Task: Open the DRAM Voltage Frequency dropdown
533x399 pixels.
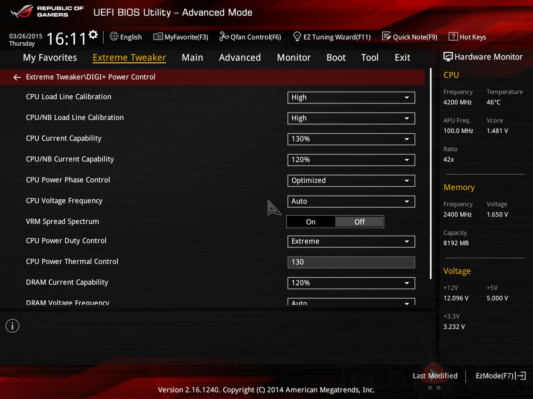Action: (x=351, y=301)
